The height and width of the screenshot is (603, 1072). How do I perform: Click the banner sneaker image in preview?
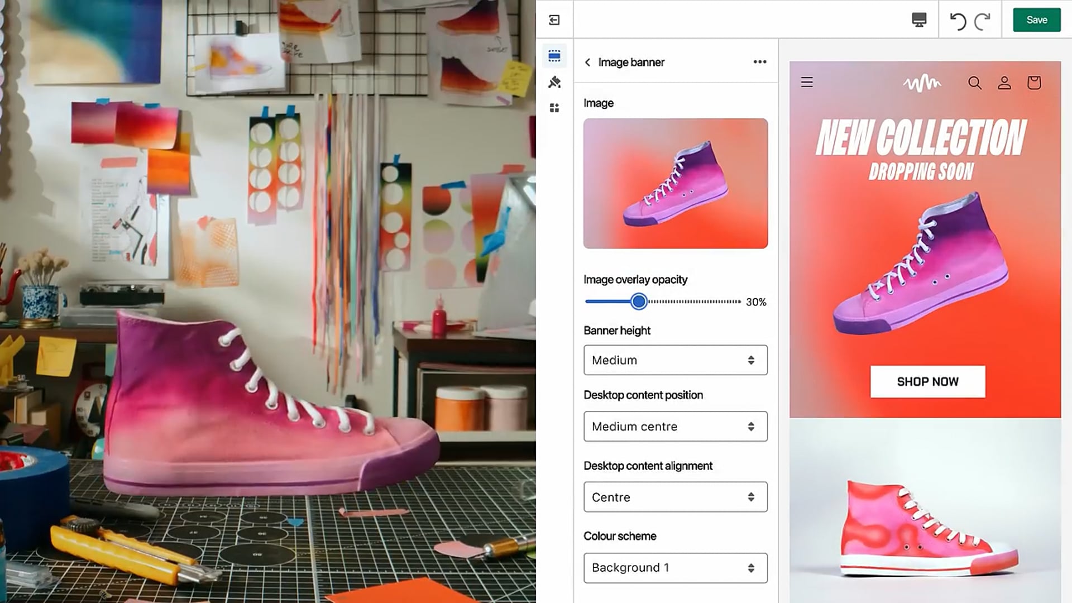coord(921,264)
